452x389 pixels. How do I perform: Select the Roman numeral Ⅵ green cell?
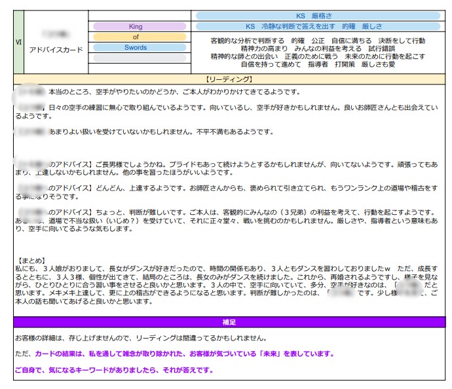(18, 42)
